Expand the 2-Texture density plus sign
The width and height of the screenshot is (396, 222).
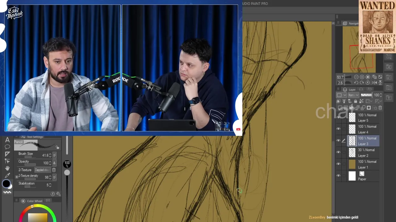[x=17, y=177]
